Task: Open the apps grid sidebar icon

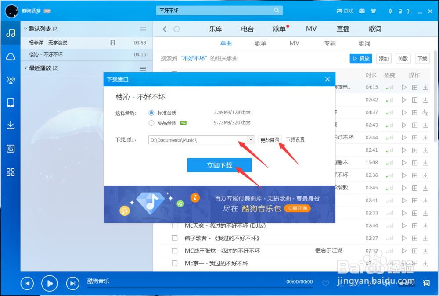Action: point(11,172)
